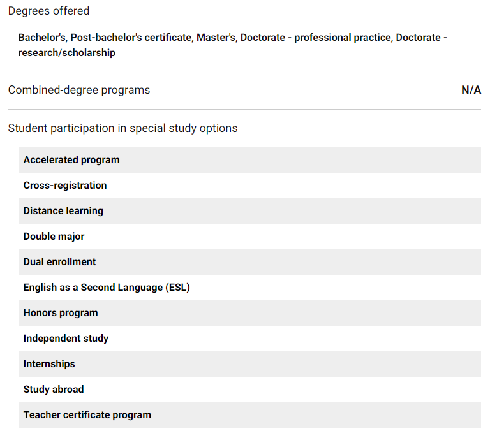490x431 pixels.
Task: Click the research/scholarship text
Action: (x=66, y=53)
